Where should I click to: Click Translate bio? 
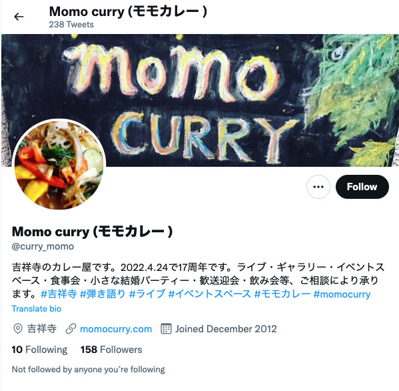click(x=37, y=309)
